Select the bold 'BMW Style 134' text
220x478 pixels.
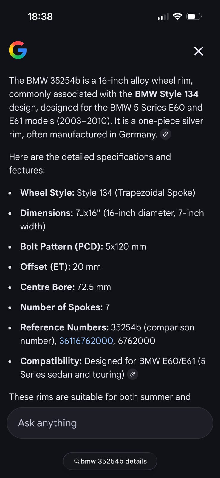pos(166,94)
